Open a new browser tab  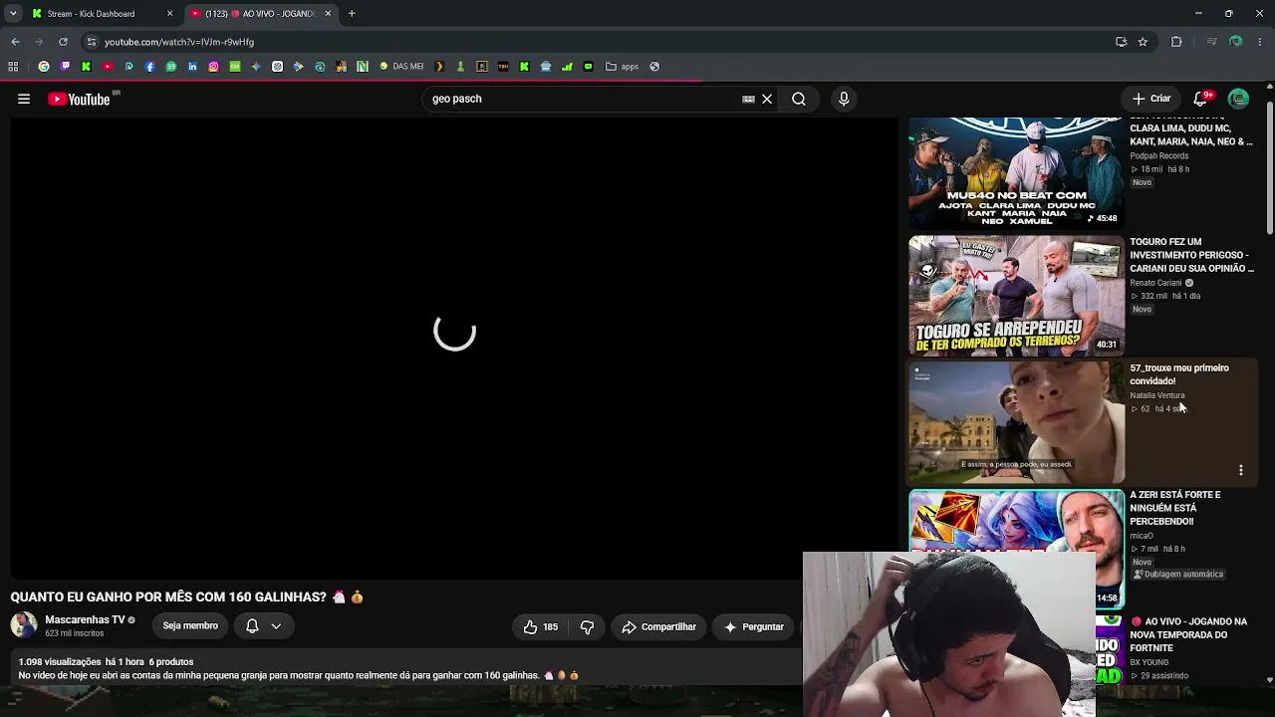tap(352, 14)
